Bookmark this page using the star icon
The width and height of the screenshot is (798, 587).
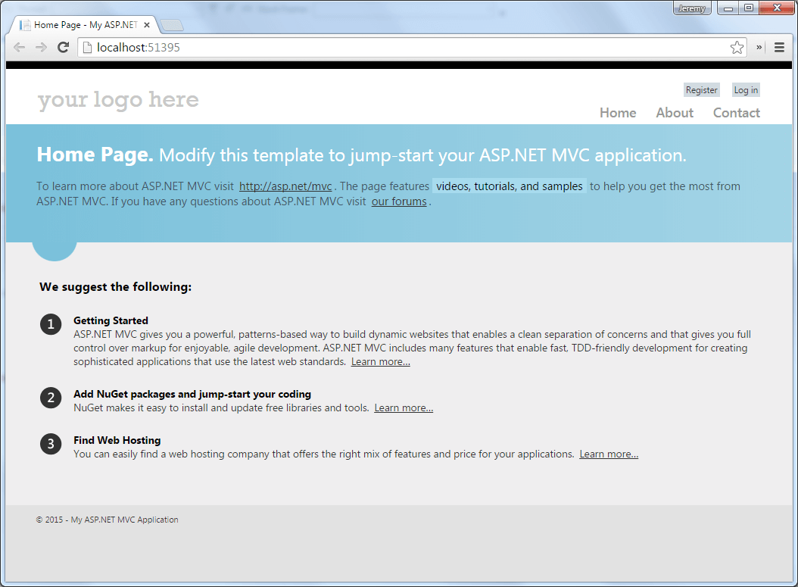pyautogui.click(x=737, y=47)
